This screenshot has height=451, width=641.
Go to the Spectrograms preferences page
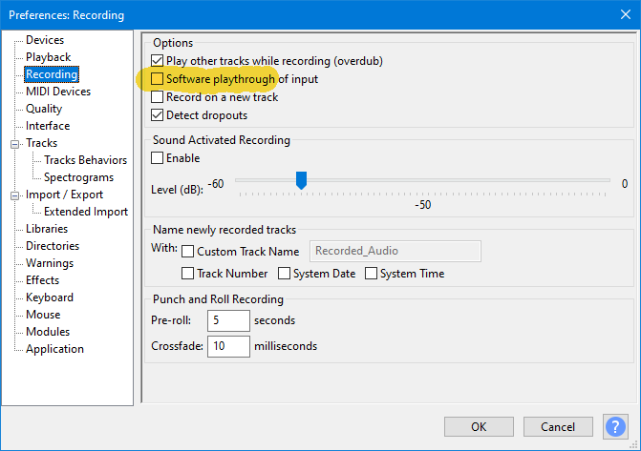78,177
